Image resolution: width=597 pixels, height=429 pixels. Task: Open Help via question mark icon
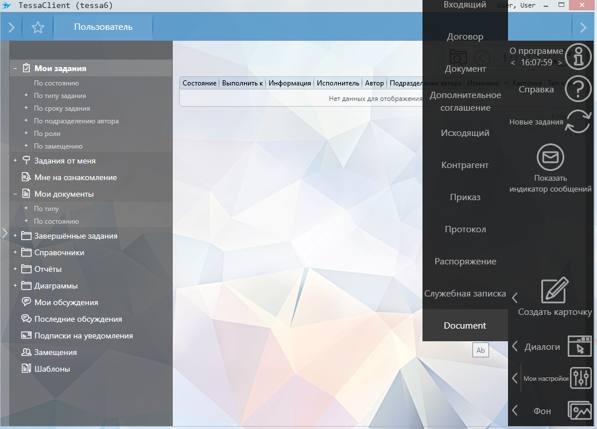click(578, 89)
